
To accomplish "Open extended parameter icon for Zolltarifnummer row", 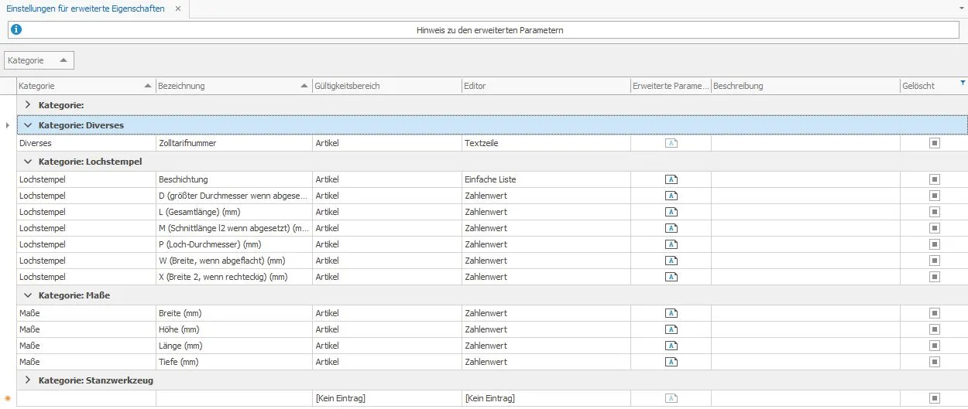I will 671,143.
